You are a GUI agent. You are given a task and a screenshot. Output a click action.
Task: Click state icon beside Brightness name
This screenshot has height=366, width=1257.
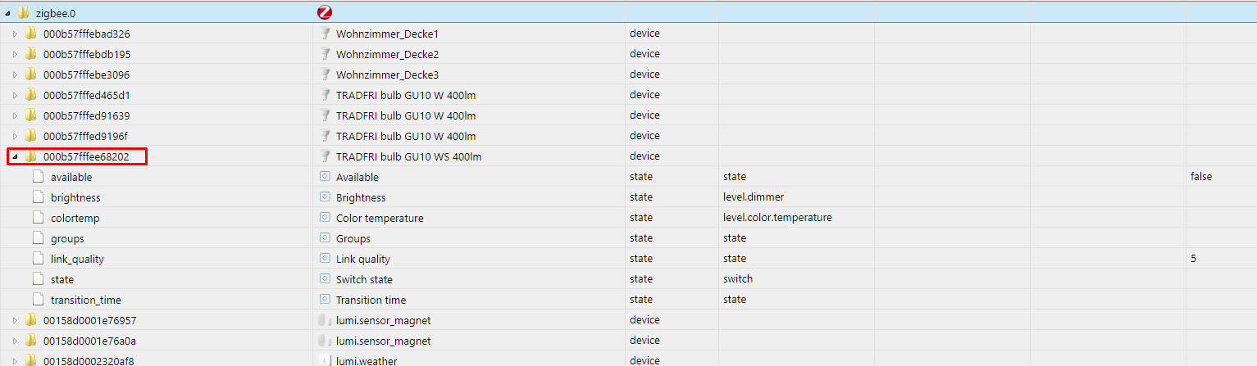pos(324,197)
